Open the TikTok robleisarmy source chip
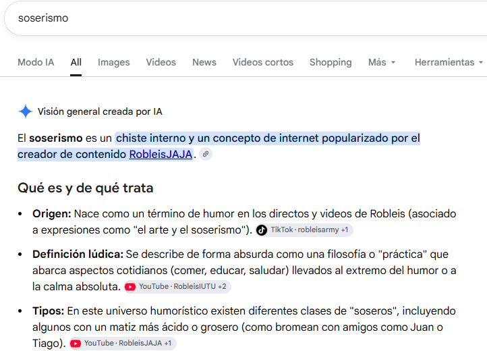The width and height of the screenshot is (487, 351). (x=304, y=230)
